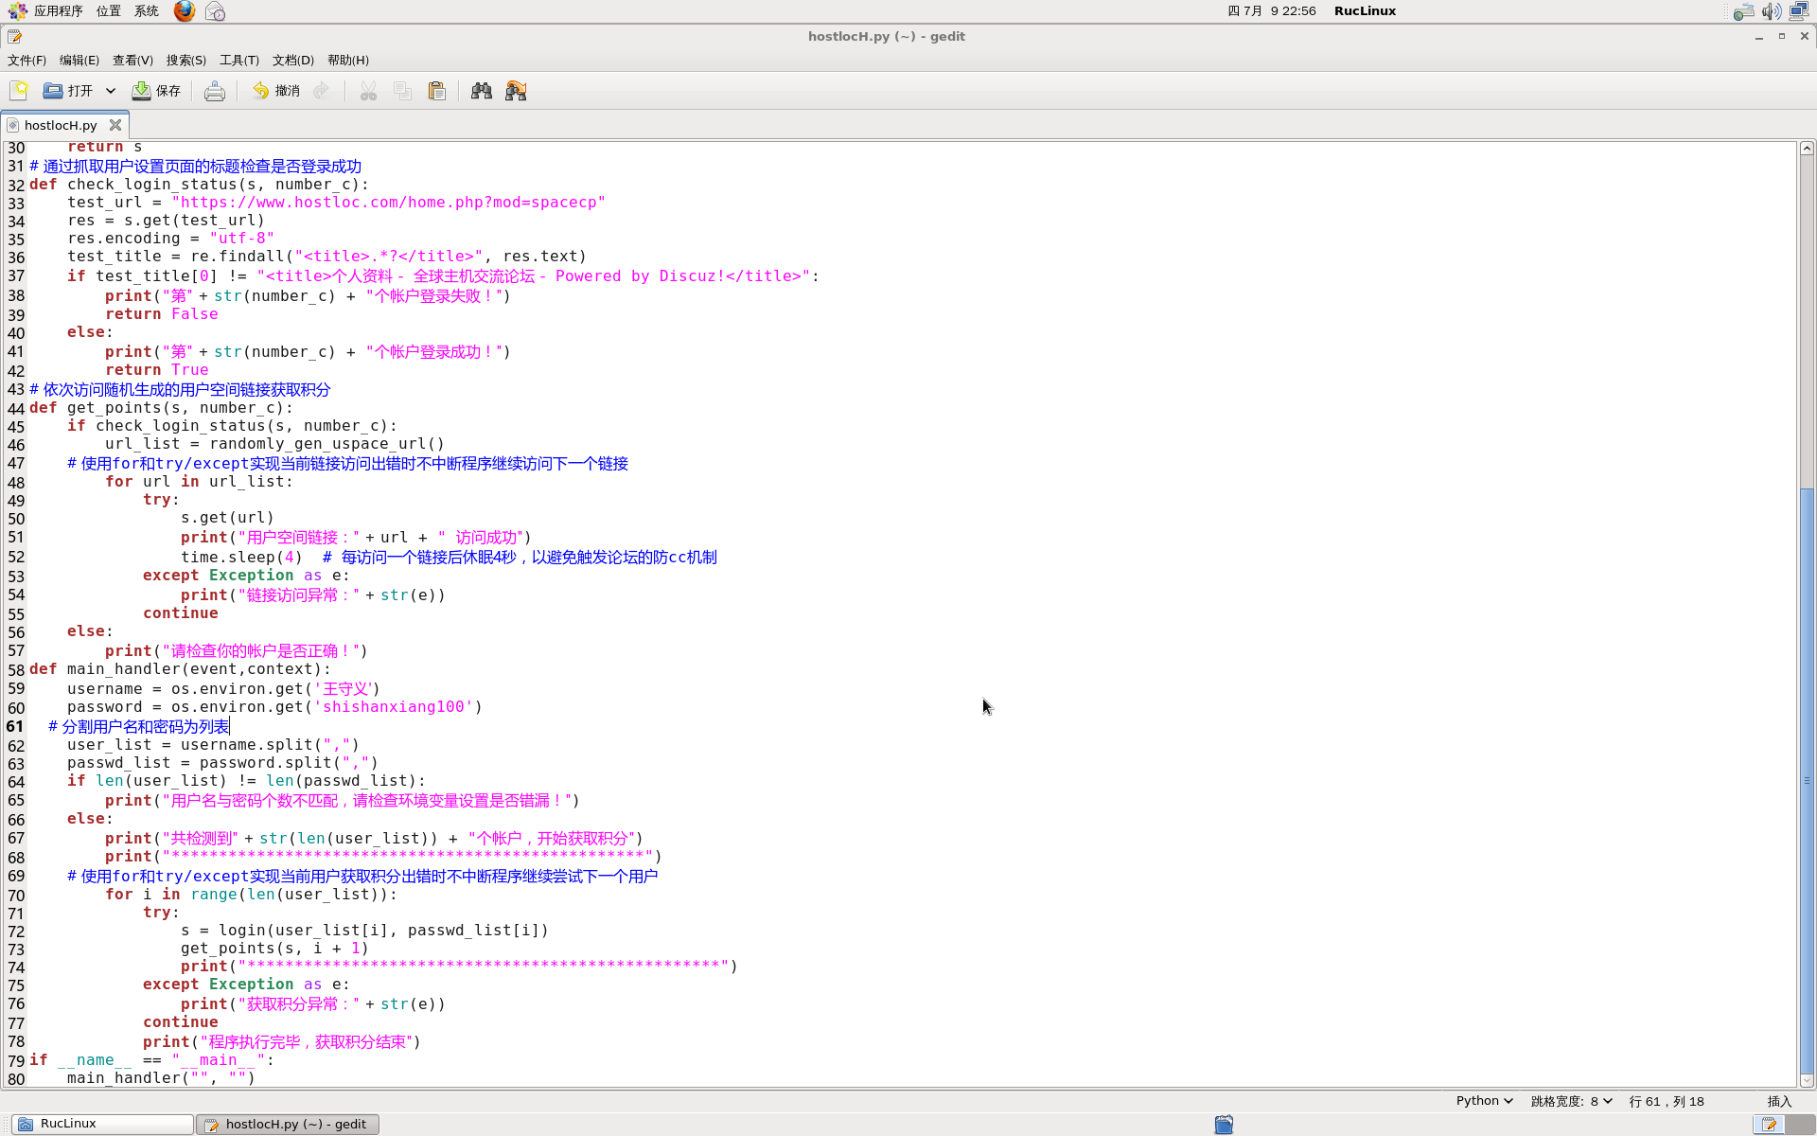Open find with binoculars icon
The height and width of the screenshot is (1136, 1817).
point(482,91)
